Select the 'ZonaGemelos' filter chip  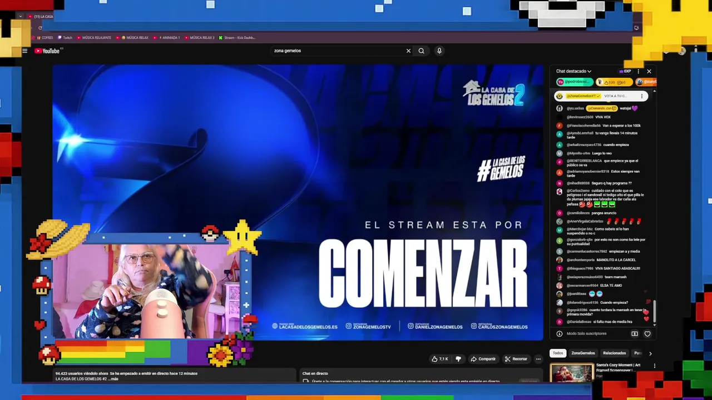[x=583, y=353]
